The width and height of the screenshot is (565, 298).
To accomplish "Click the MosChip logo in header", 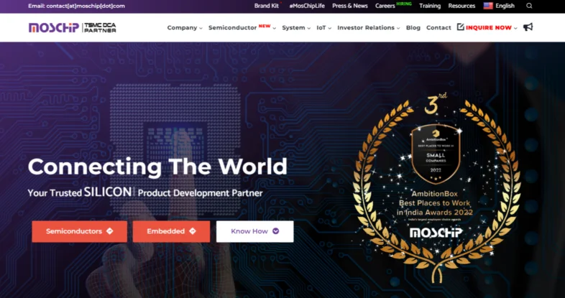I will pyautogui.click(x=54, y=28).
